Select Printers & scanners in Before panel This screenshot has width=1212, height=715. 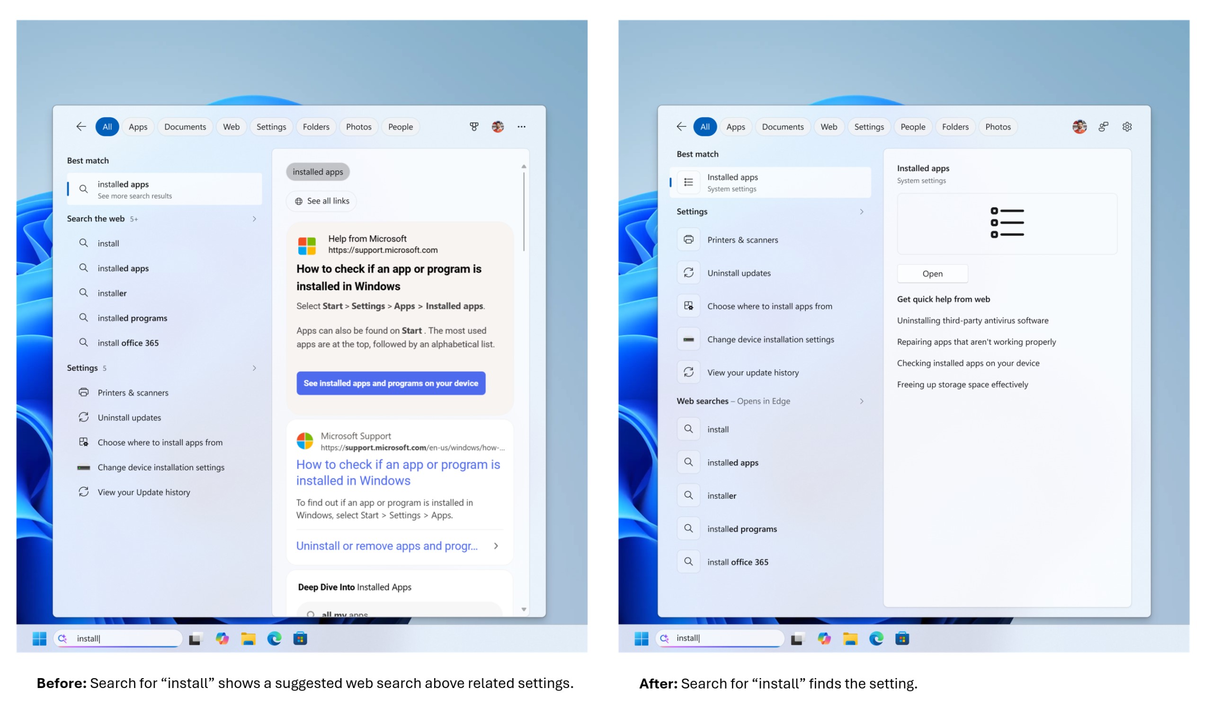tap(164, 393)
